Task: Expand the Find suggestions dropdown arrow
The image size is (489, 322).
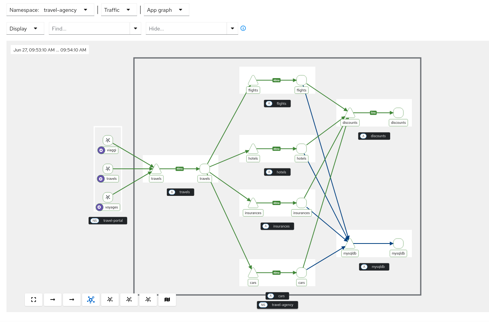Action: [135, 28]
